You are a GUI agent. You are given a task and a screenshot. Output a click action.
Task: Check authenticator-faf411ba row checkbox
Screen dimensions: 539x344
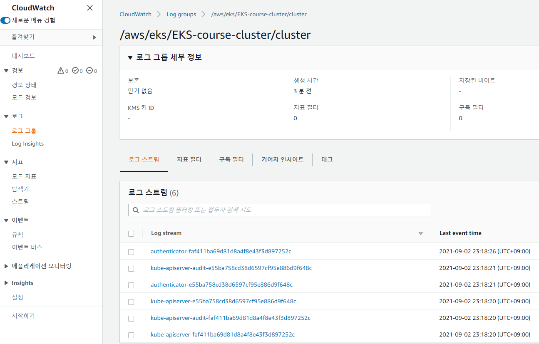(x=131, y=252)
